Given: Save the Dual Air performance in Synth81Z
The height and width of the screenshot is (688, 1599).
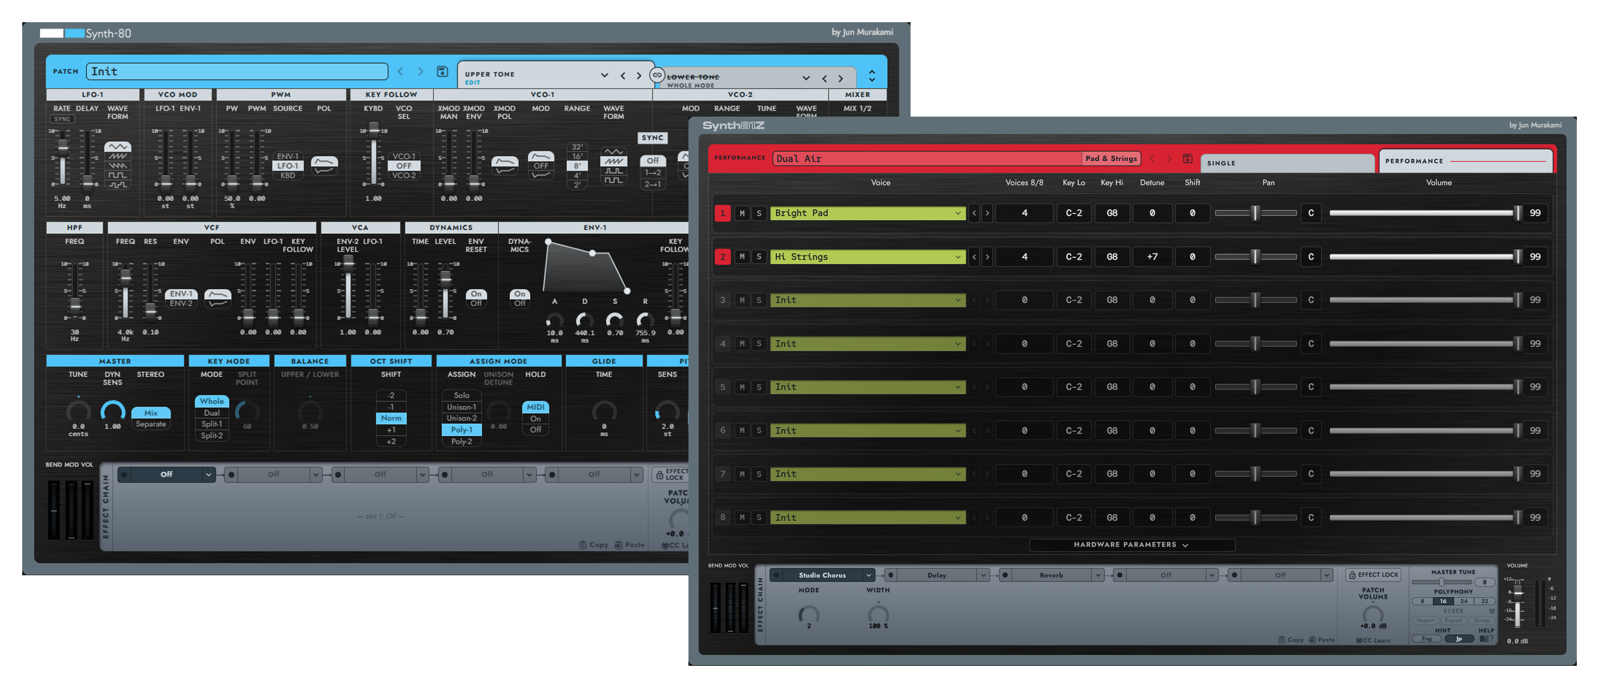Looking at the screenshot, I should (1187, 158).
